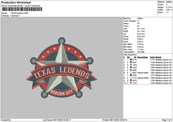Select the navy swatch for stop 1 (3714 stitches)
Image resolution: width=173 pixels, height=122 pixels.
pyautogui.click(x=131, y=60)
